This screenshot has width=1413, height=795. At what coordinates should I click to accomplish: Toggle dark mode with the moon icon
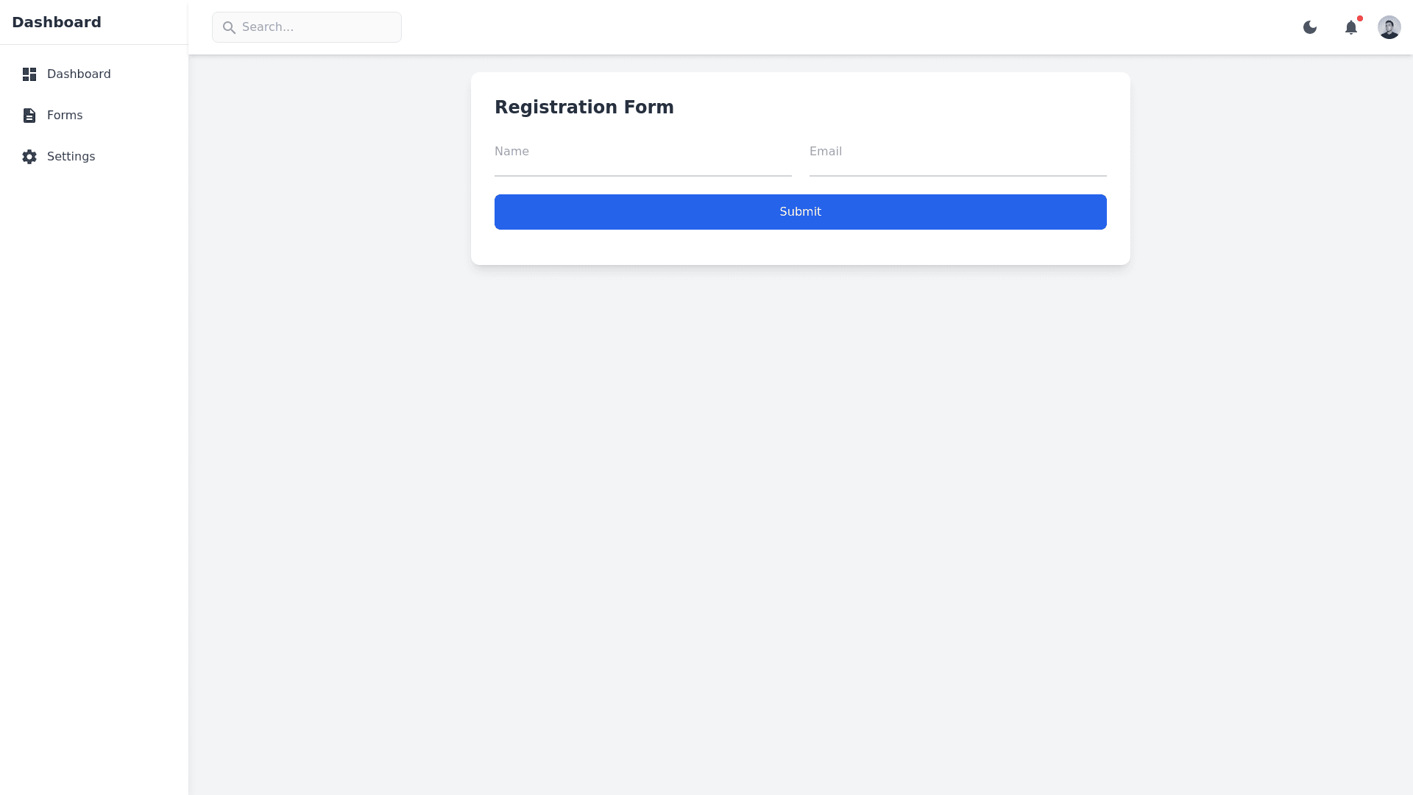(x=1310, y=27)
